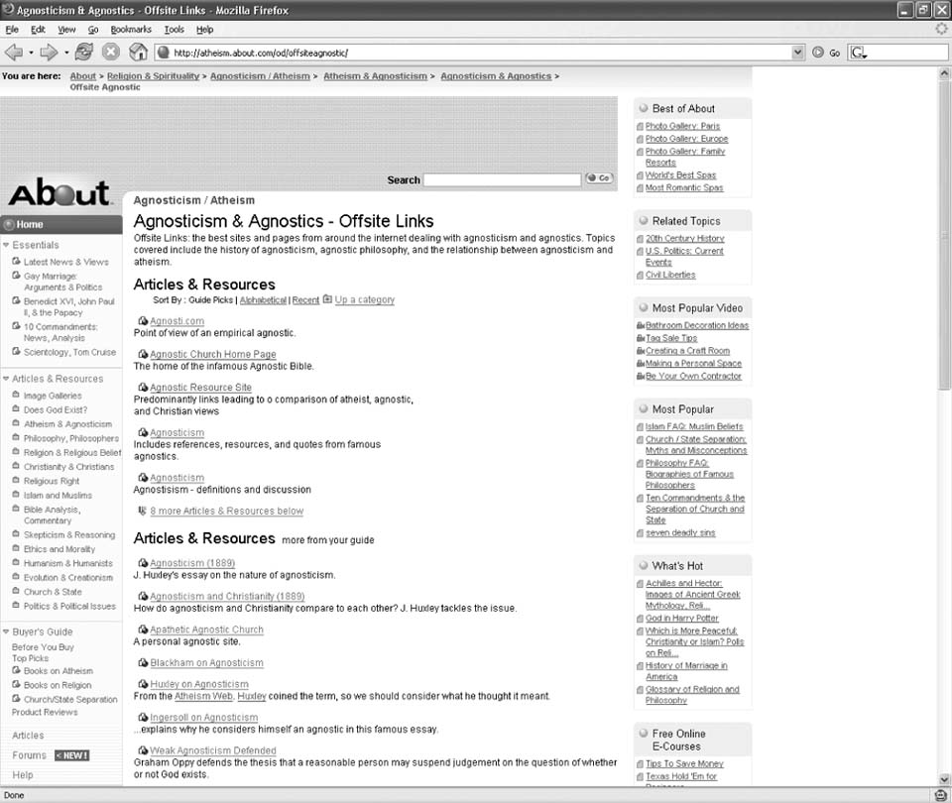
Task: Sort the articles by Alphabetical
Action: tap(263, 300)
